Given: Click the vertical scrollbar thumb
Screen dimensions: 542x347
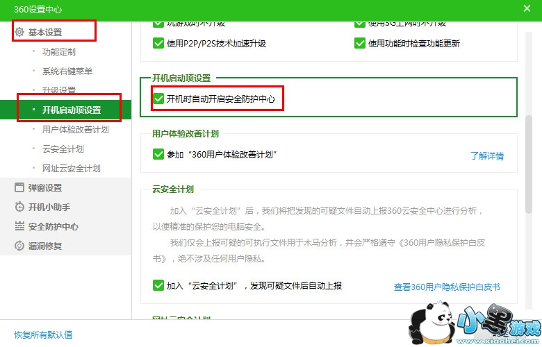Looking at the screenshot, I should click(x=529, y=164).
